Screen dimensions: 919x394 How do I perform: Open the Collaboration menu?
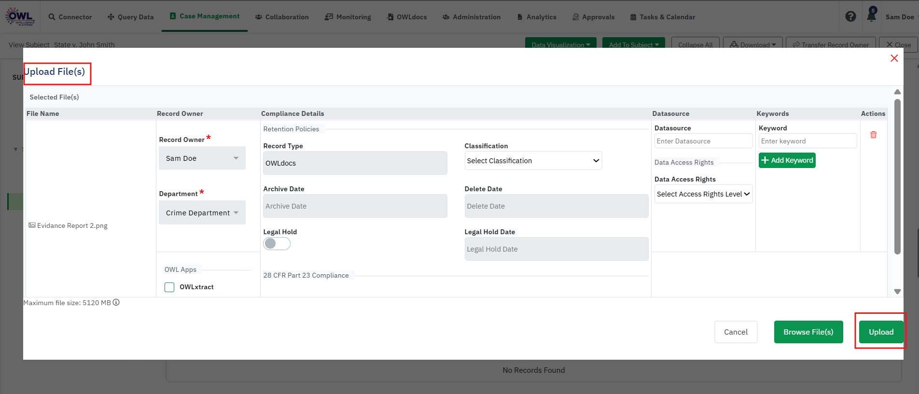282,17
